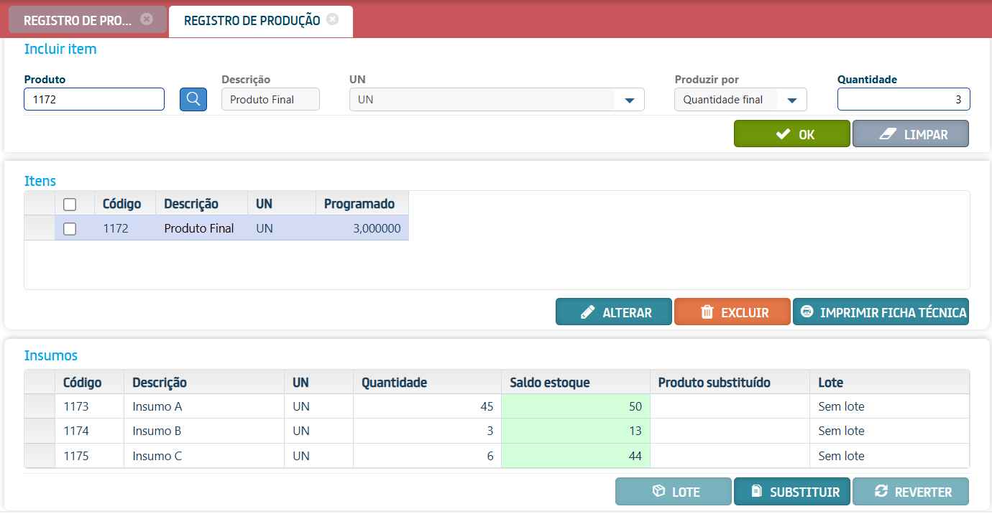The image size is (992, 514).
Task: Expand the UN dropdown arrow
Action: click(630, 100)
